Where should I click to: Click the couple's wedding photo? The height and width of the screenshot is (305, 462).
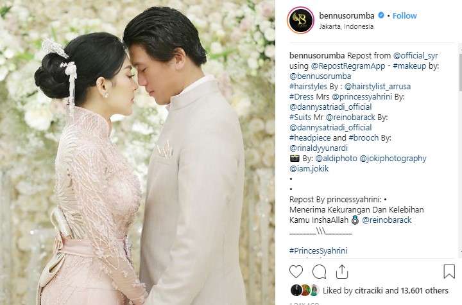pos(137,153)
